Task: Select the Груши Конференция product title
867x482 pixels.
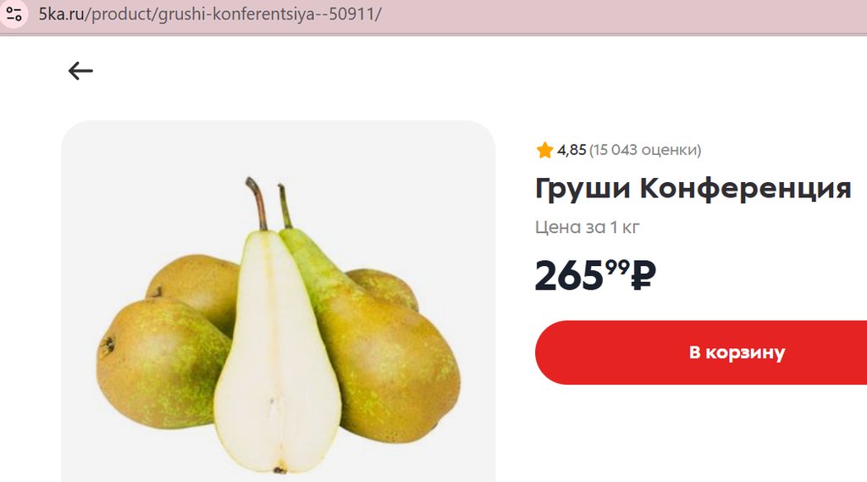Action: (693, 188)
